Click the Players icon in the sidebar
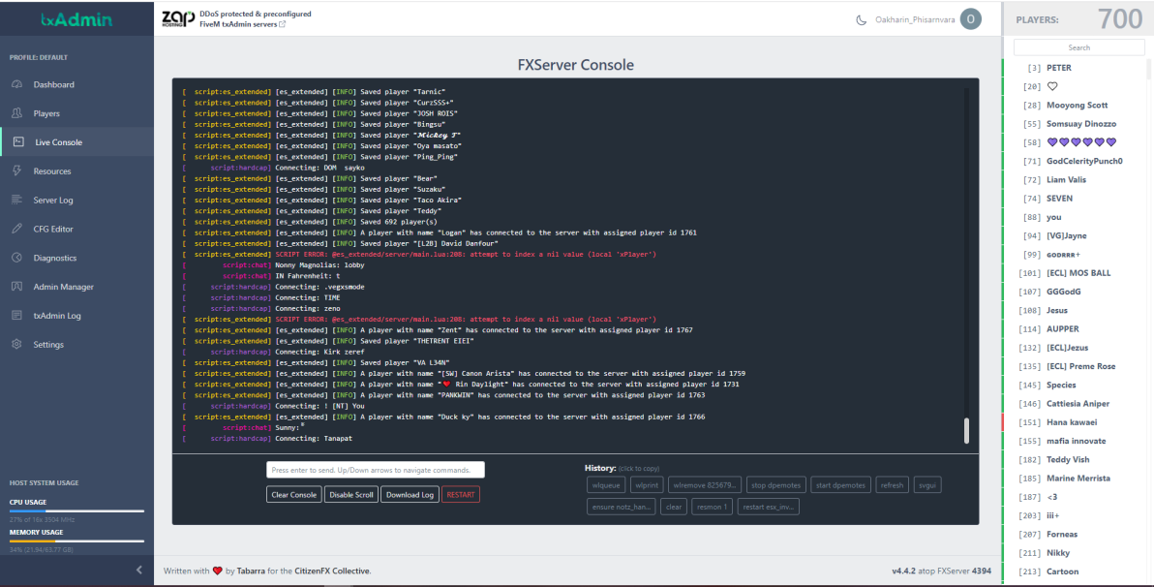Viewport: 1154px width, 587px height. pos(16,113)
